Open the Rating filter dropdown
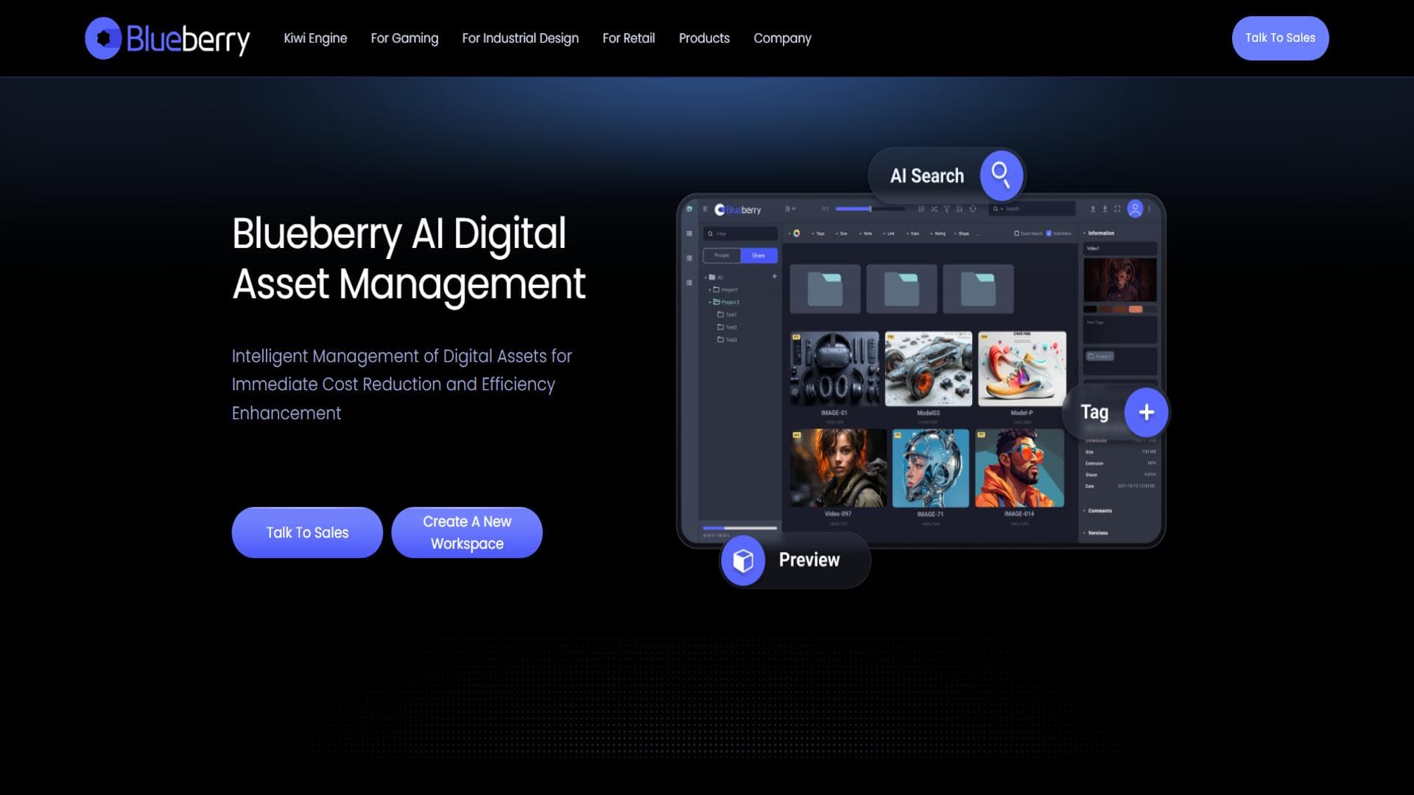 click(x=938, y=233)
